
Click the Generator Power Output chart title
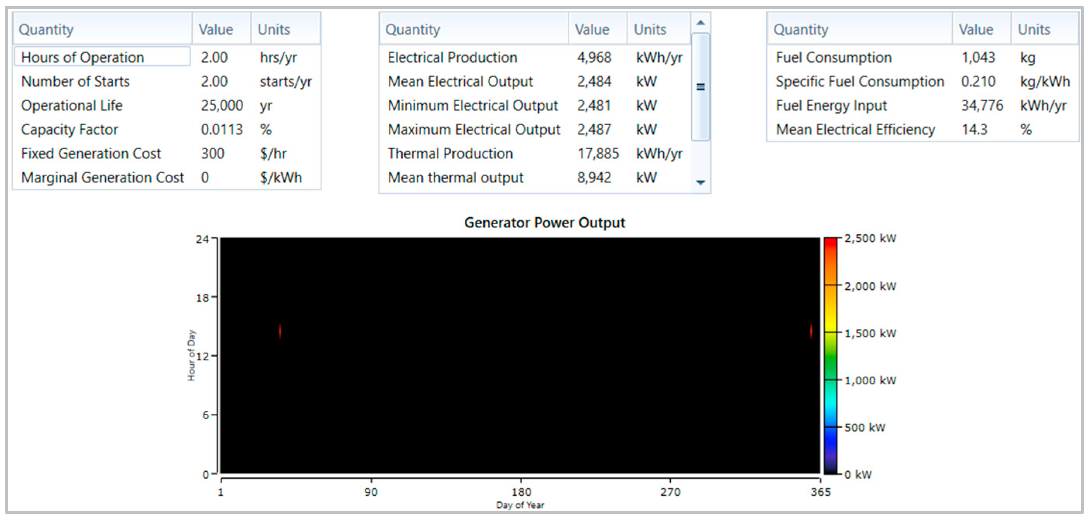[544, 223]
